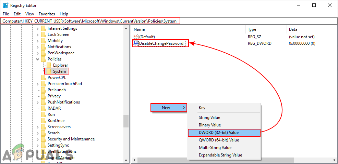Screen dimensions: 338x164
Task: Collapse the Policies key
Action: click(x=38, y=59)
